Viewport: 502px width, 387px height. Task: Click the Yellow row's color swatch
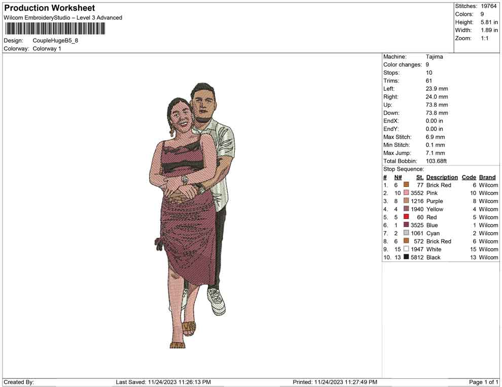[x=406, y=209]
